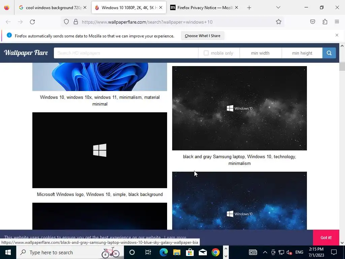The width and height of the screenshot is (345, 259).
Task: Click the site padlock icon
Action: click(x=76, y=22)
